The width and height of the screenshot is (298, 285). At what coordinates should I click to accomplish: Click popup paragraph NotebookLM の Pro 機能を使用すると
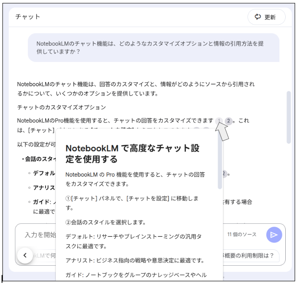click(135, 179)
